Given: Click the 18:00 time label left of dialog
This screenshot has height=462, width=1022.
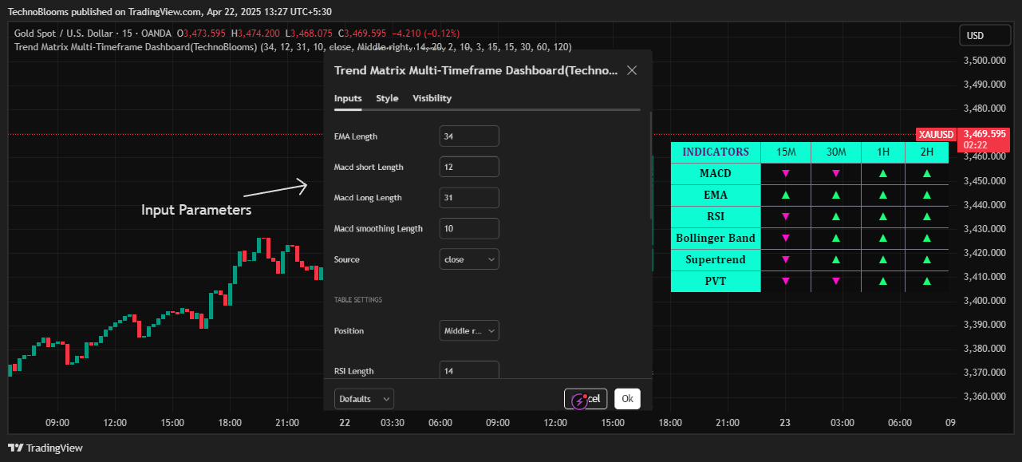Looking at the screenshot, I should (230, 423).
